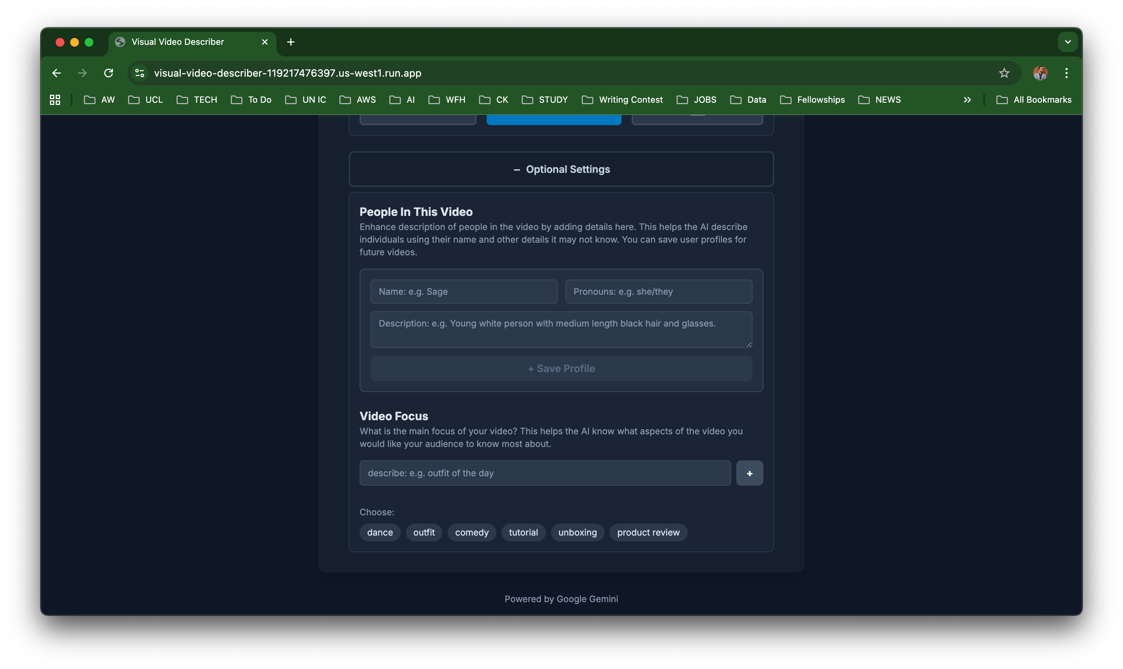Click the Pronouns input field
Viewport: 1123px width, 669px height.
click(x=658, y=292)
